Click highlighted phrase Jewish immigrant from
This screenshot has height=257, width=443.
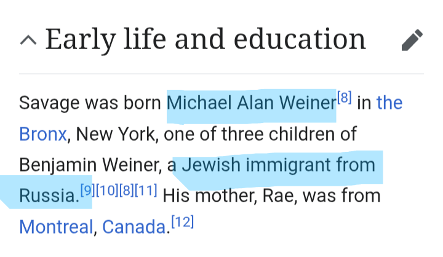point(278,165)
